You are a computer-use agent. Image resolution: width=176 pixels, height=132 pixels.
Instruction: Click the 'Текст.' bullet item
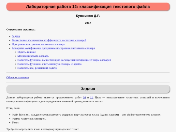point(15,123)
